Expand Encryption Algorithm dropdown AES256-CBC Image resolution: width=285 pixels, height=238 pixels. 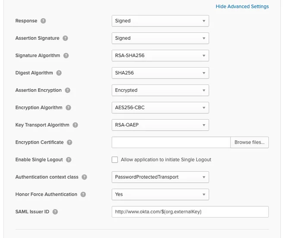[160, 108]
